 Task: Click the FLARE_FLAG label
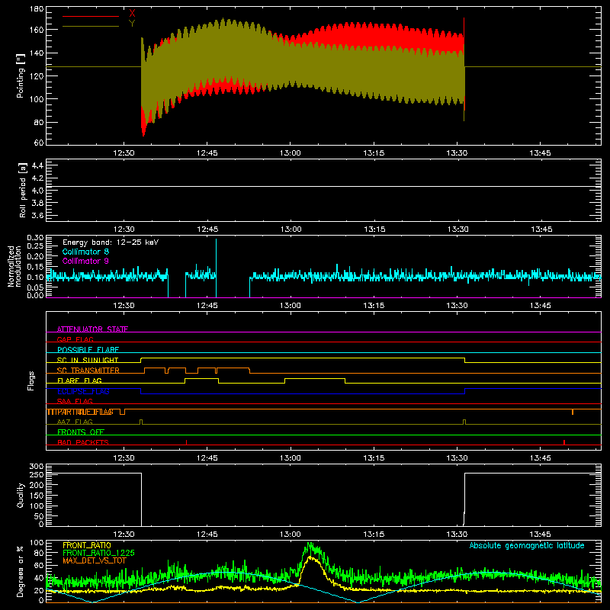click(79, 380)
